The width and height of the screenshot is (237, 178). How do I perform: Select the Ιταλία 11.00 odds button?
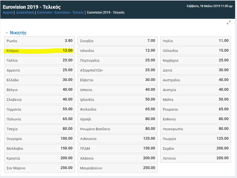196,41
